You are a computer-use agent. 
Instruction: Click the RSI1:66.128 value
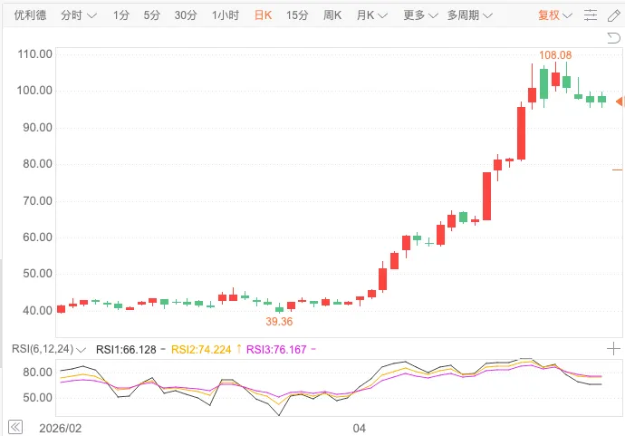[126, 350]
